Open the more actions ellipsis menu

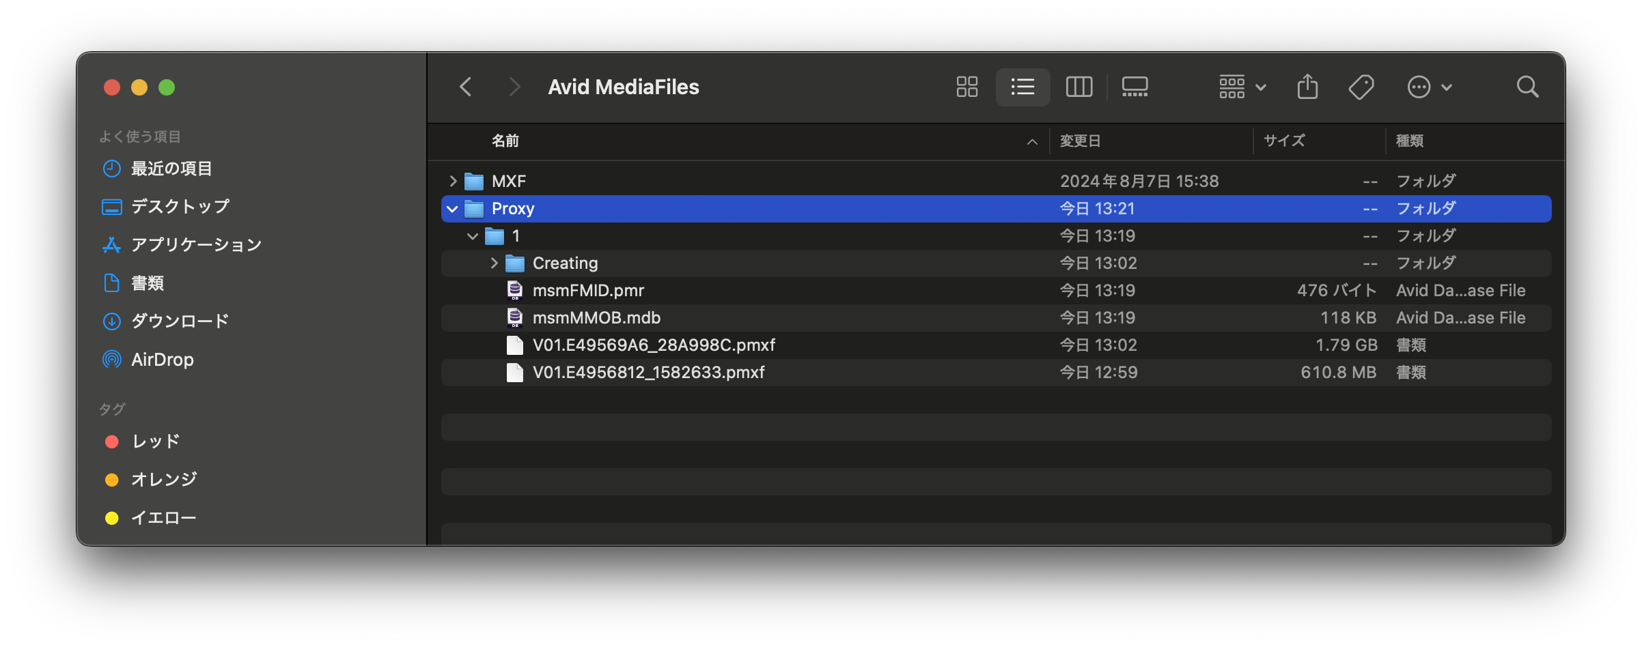[x=1429, y=87]
